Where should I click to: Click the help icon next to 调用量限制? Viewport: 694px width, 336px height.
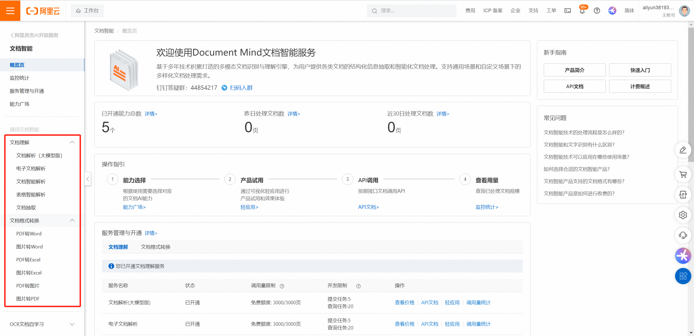(x=282, y=286)
